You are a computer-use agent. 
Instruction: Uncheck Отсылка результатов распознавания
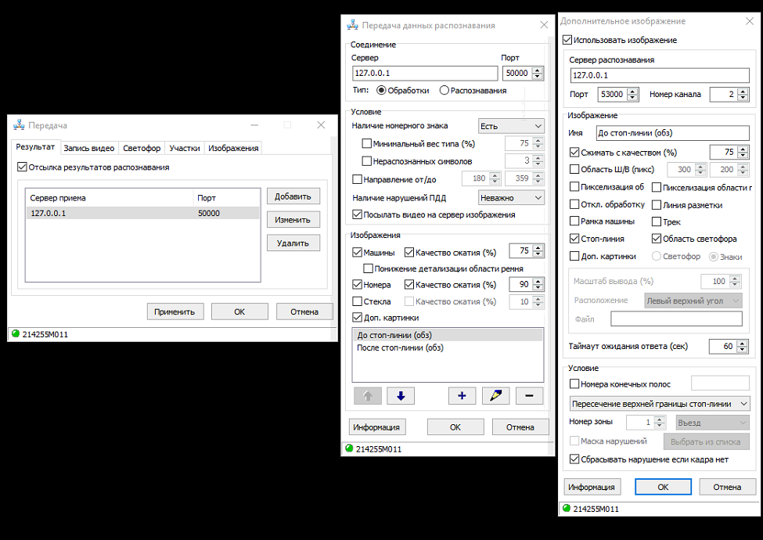21,167
